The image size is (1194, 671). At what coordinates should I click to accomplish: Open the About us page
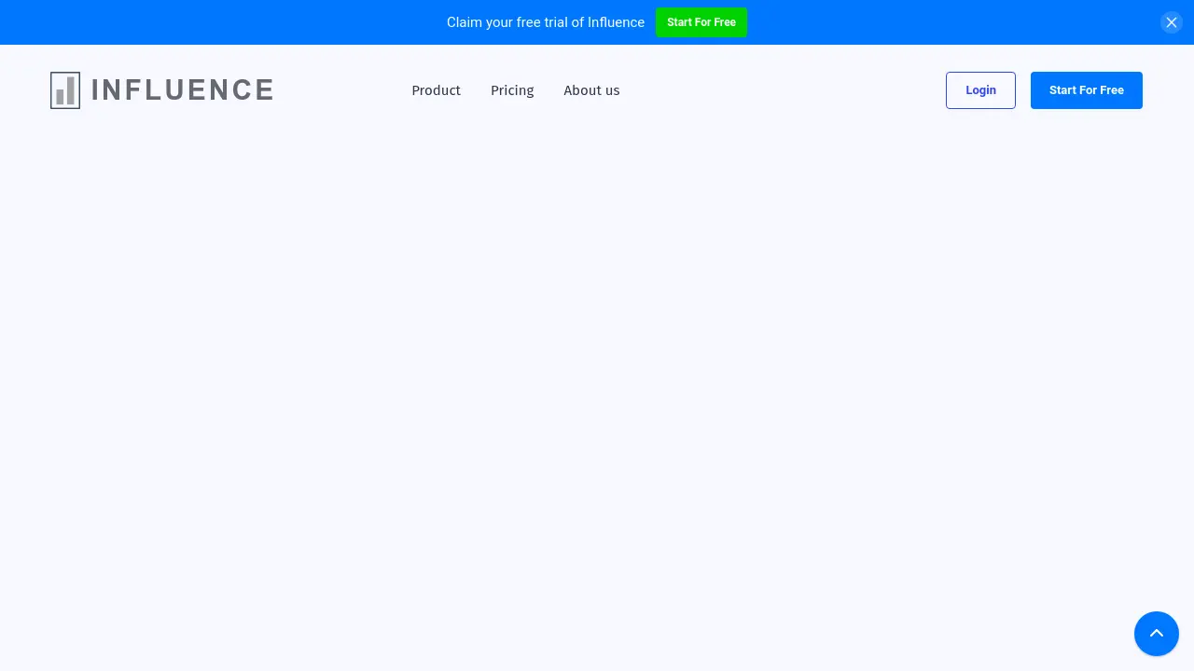591,90
